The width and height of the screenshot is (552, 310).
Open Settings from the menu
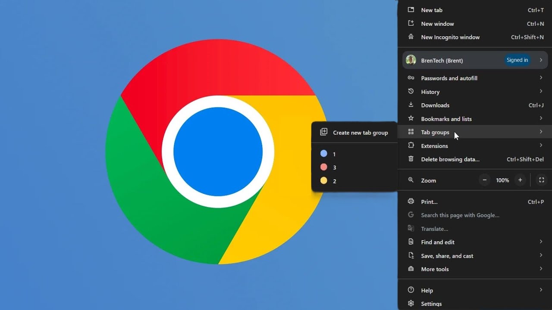coord(475,304)
